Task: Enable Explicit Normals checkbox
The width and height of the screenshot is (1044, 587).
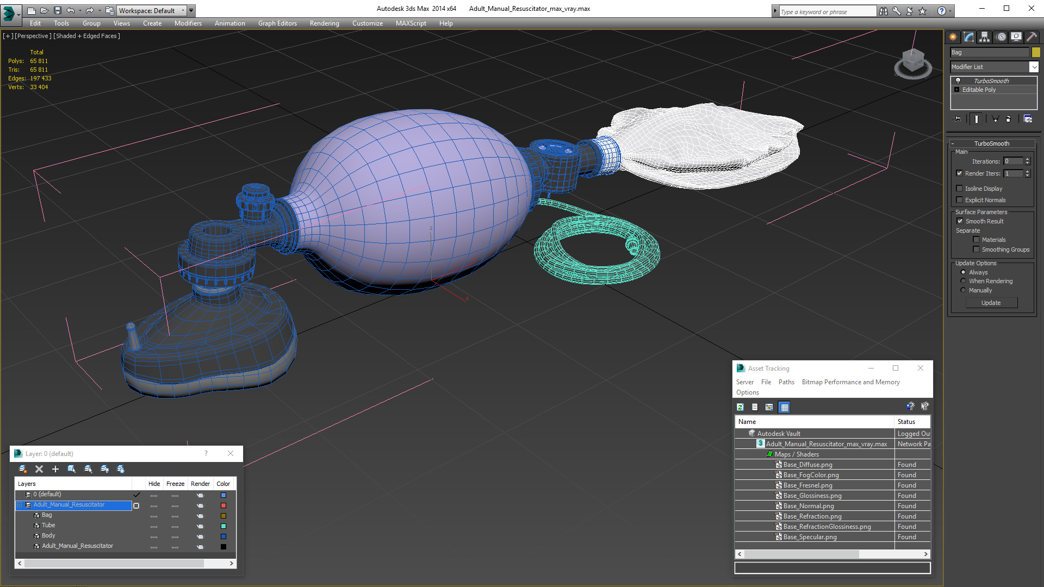Action: [960, 200]
